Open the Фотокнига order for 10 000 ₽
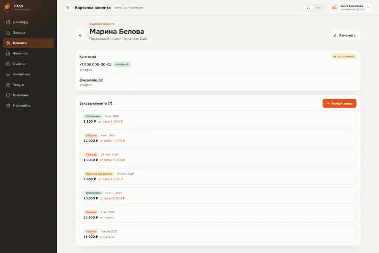This screenshot has width=379, height=253. coord(218,196)
